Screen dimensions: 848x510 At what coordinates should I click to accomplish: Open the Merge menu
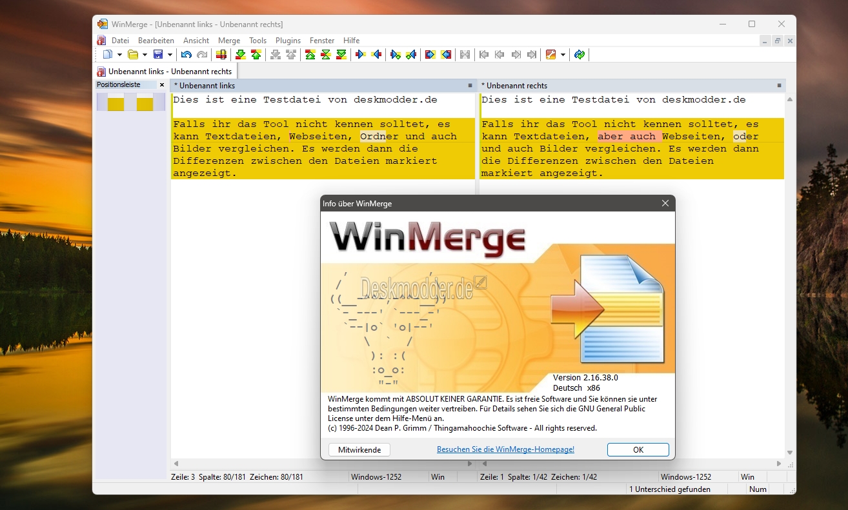pyautogui.click(x=229, y=40)
